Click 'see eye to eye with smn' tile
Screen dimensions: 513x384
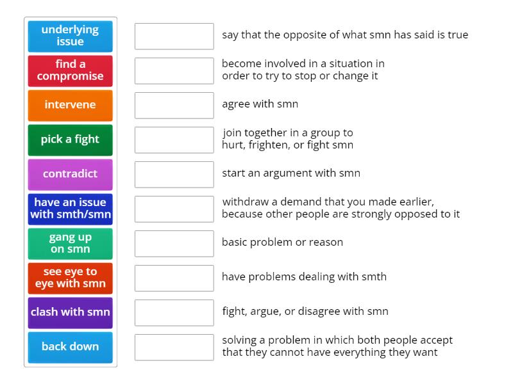coord(71,278)
